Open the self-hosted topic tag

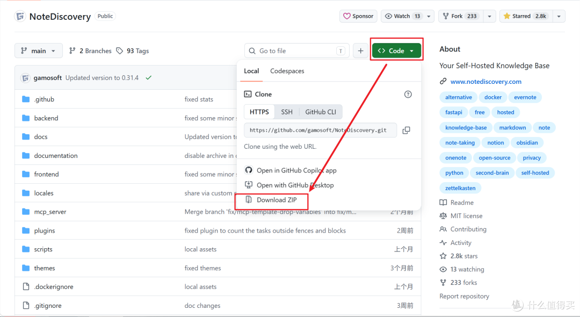[535, 173]
